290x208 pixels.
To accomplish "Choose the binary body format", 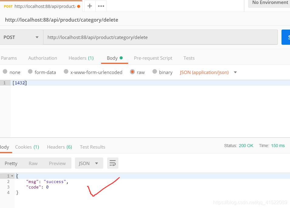I will pos(155,72).
